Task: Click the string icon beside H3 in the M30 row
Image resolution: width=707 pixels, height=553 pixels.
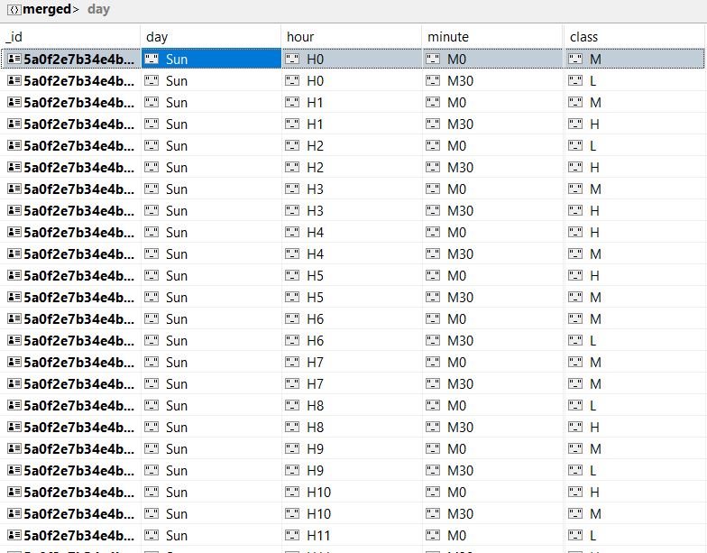Action: coord(292,210)
